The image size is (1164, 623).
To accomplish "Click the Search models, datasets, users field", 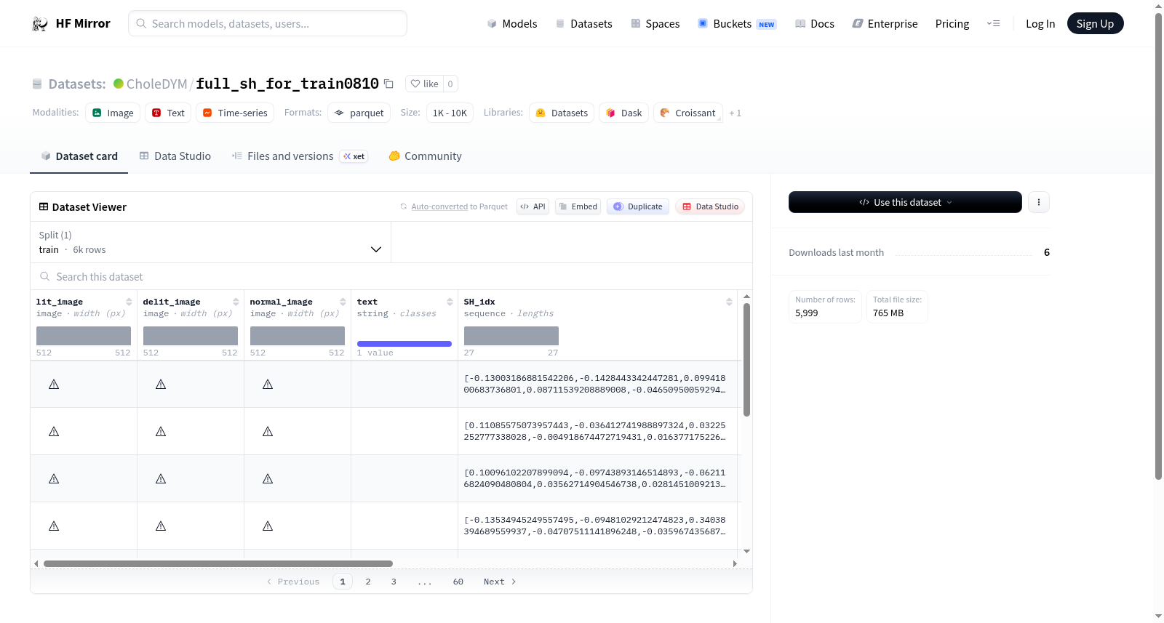I will pos(268,23).
